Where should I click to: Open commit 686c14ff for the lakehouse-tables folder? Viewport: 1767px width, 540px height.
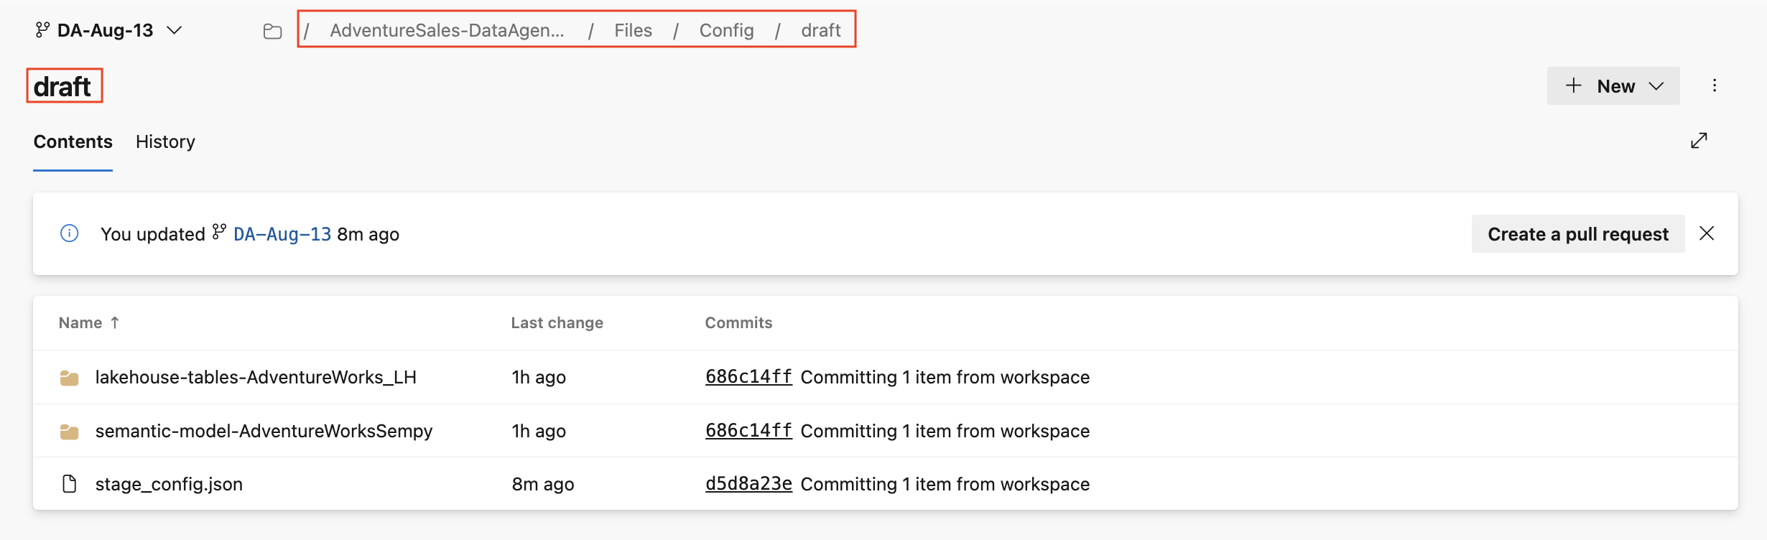point(748,377)
